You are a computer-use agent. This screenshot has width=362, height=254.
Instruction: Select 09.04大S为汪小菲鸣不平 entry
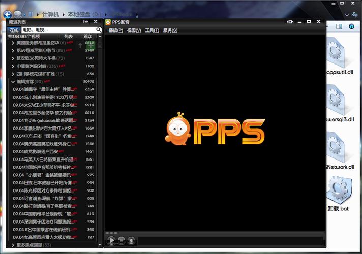tap(53, 105)
